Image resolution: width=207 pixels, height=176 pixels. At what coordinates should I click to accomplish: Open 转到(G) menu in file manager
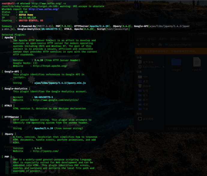coord(174,39)
